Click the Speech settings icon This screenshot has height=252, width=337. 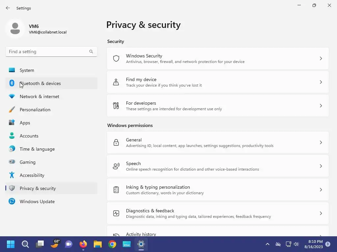(116, 166)
